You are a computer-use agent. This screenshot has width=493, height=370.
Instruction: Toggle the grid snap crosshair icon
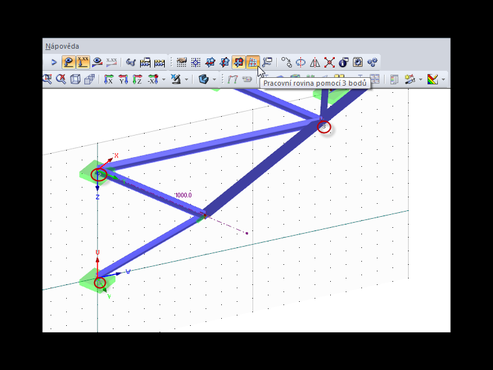(195, 62)
